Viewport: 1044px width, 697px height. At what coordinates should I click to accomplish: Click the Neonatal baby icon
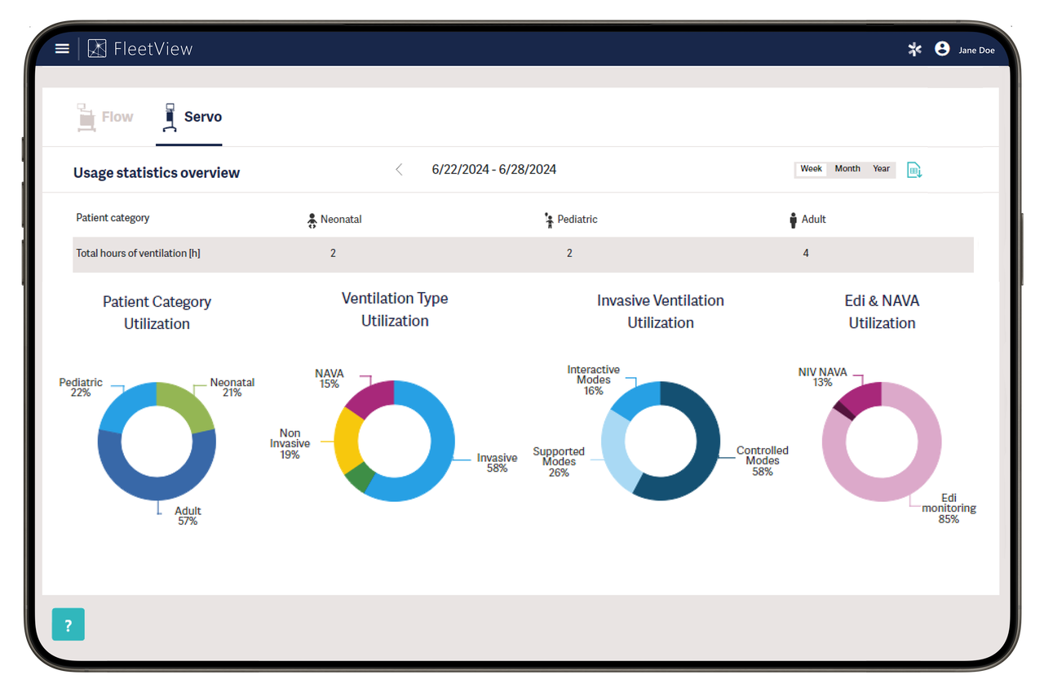click(311, 220)
